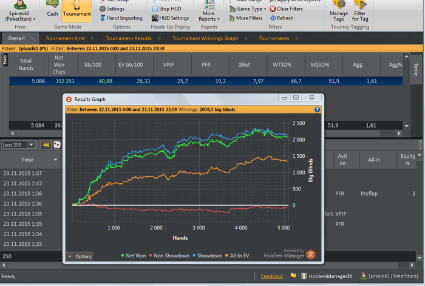
Task: Select the 392 353 net won cell
Action: click(x=65, y=81)
